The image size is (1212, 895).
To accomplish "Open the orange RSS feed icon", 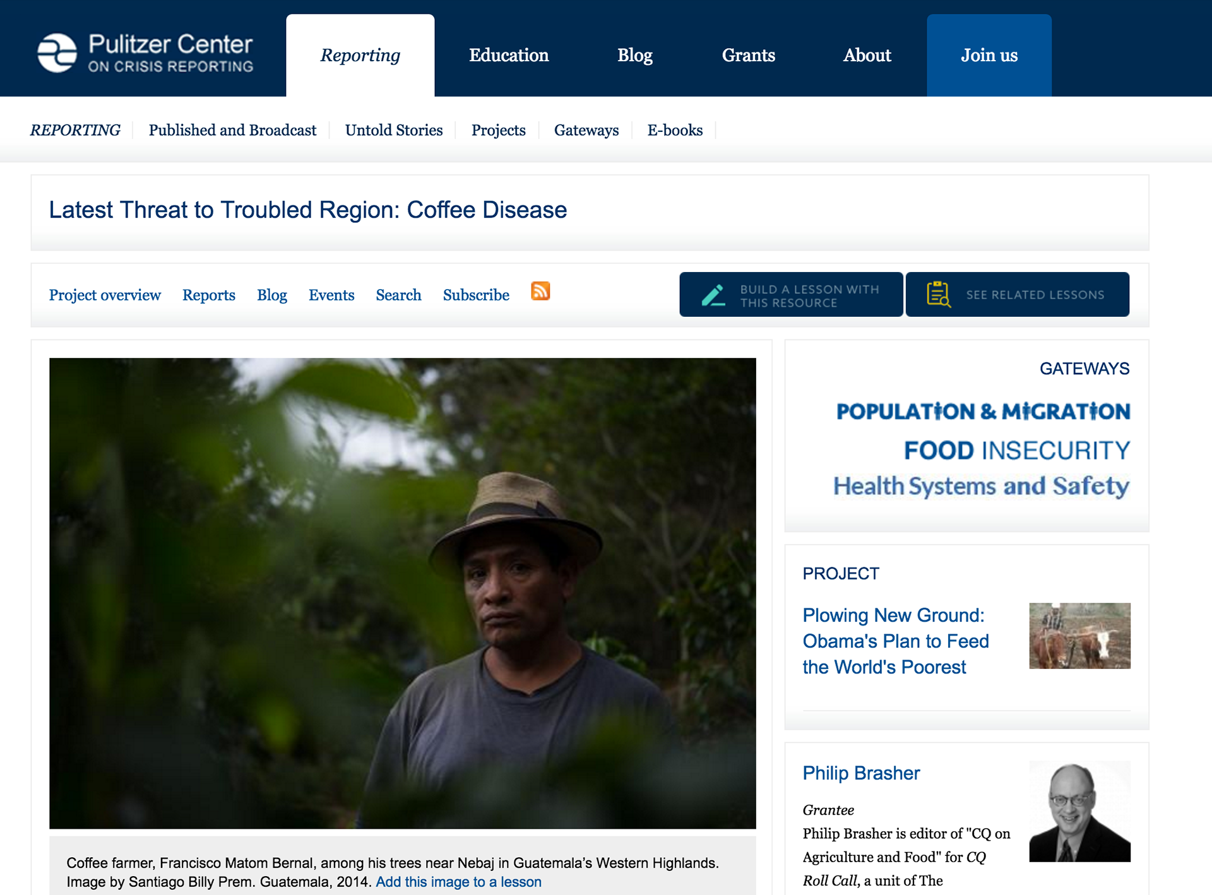I will click(540, 291).
